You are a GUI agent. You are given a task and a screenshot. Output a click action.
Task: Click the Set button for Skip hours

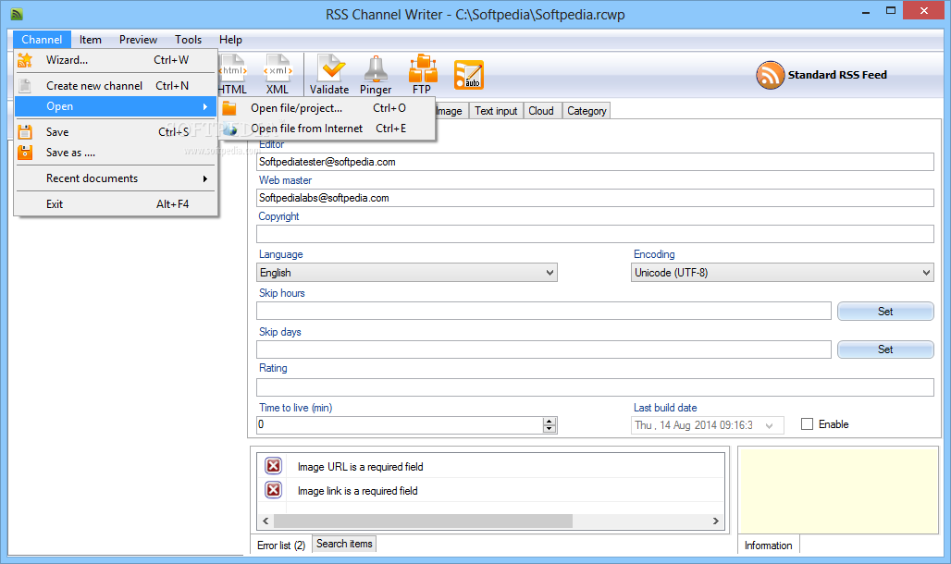coord(885,311)
